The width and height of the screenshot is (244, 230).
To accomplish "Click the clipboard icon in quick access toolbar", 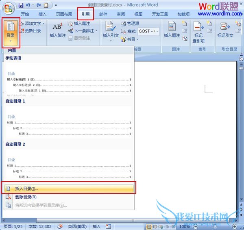I will click(x=46, y=5).
